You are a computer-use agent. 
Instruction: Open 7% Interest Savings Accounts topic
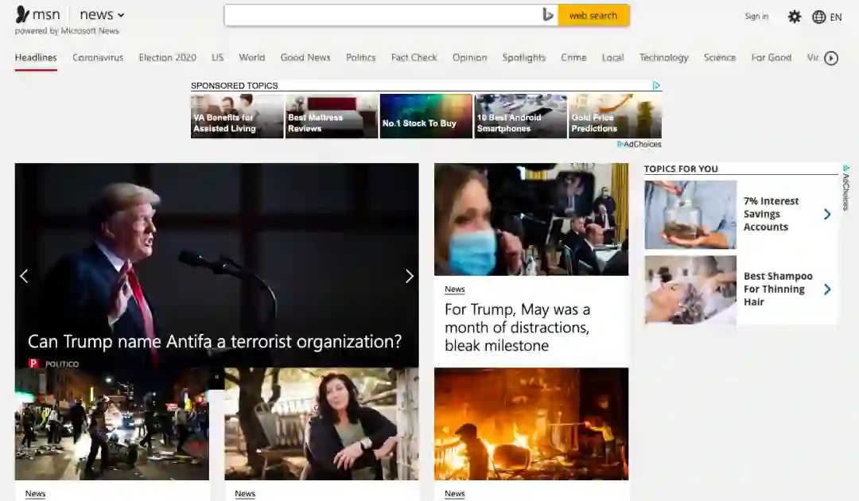pos(771,214)
